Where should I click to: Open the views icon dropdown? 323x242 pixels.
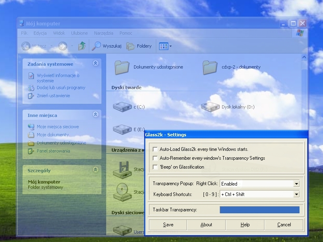click(x=165, y=46)
